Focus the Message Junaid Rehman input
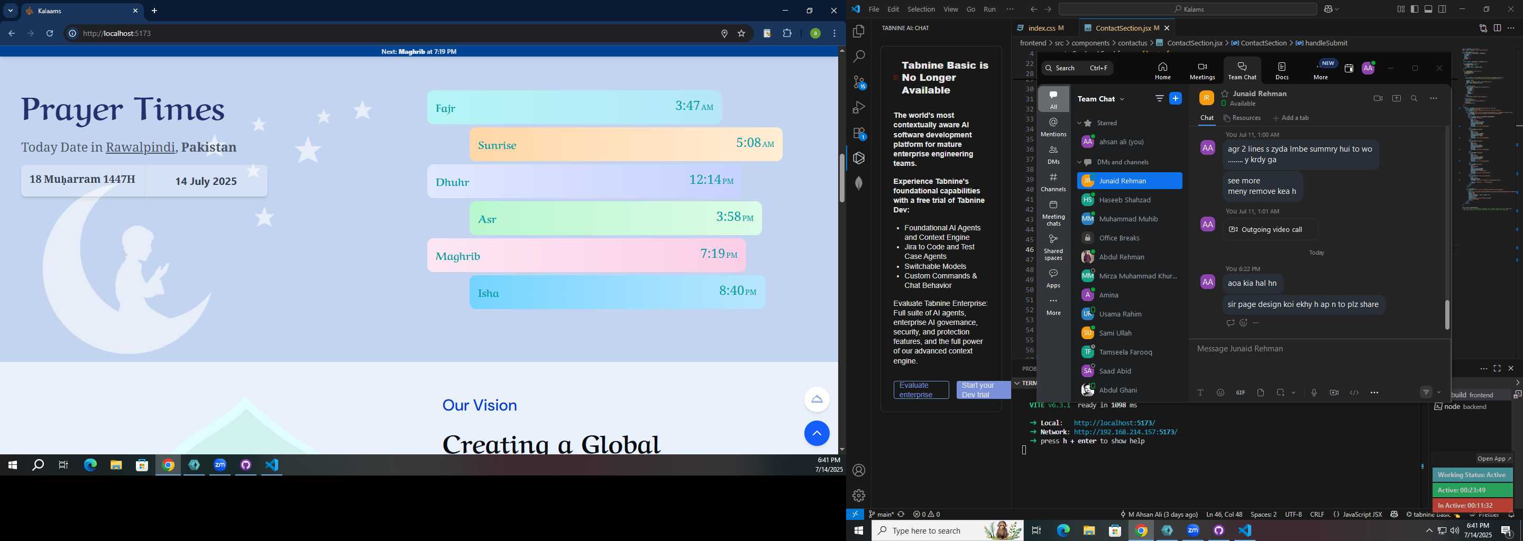This screenshot has height=541, width=1523. (1318, 349)
